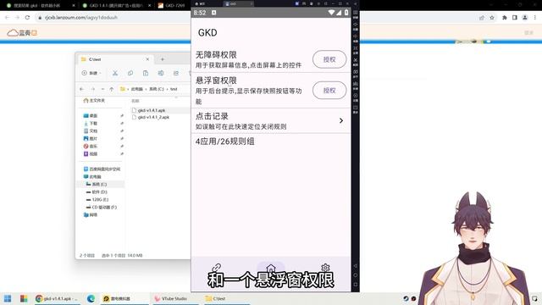Switch to GKD 1.4.1 Chrome tab
The width and height of the screenshot is (542, 305).
[113, 6]
